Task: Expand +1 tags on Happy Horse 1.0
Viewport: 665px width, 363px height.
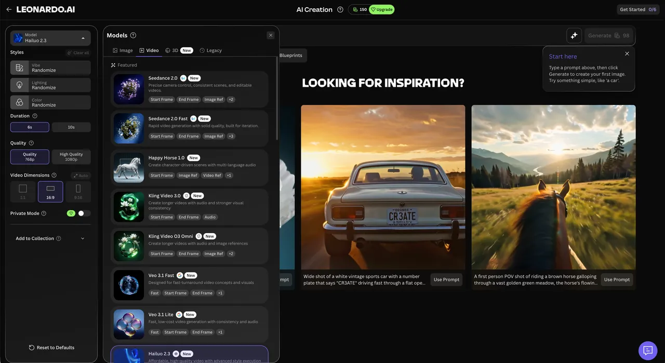Action: 229,176
